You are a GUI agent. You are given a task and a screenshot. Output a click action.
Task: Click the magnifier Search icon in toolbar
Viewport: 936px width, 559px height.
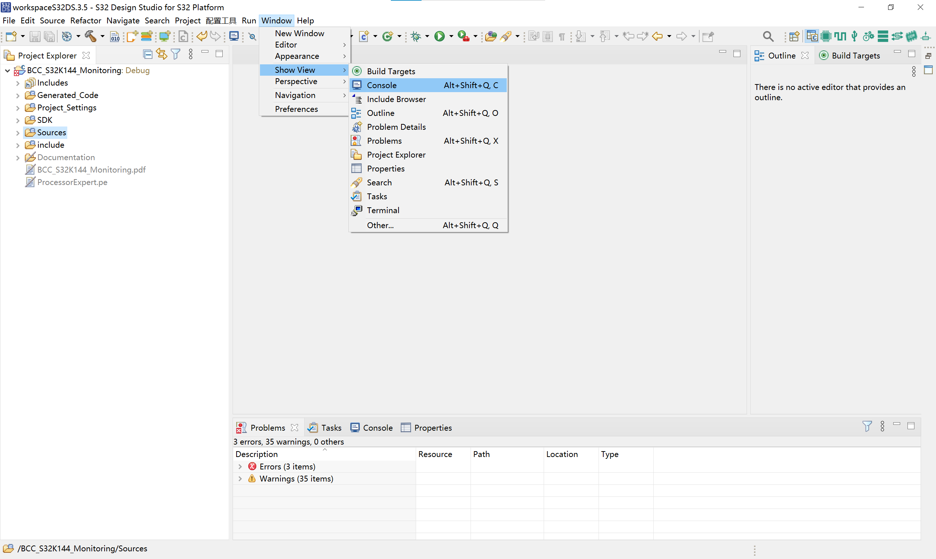pyautogui.click(x=768, y=36)
